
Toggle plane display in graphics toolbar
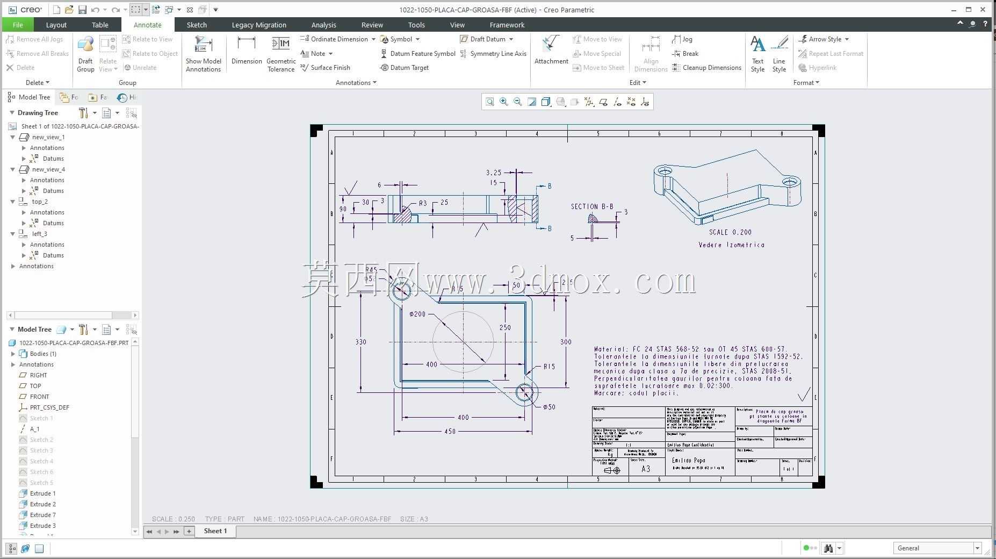[603, 102]
